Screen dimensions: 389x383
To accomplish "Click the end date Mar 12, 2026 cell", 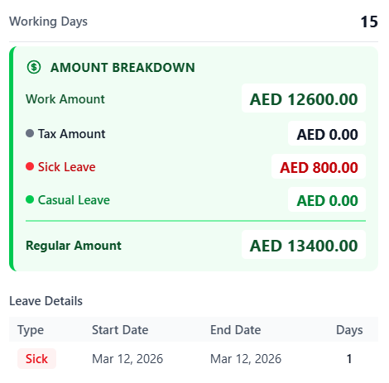I will pos(246,359).
